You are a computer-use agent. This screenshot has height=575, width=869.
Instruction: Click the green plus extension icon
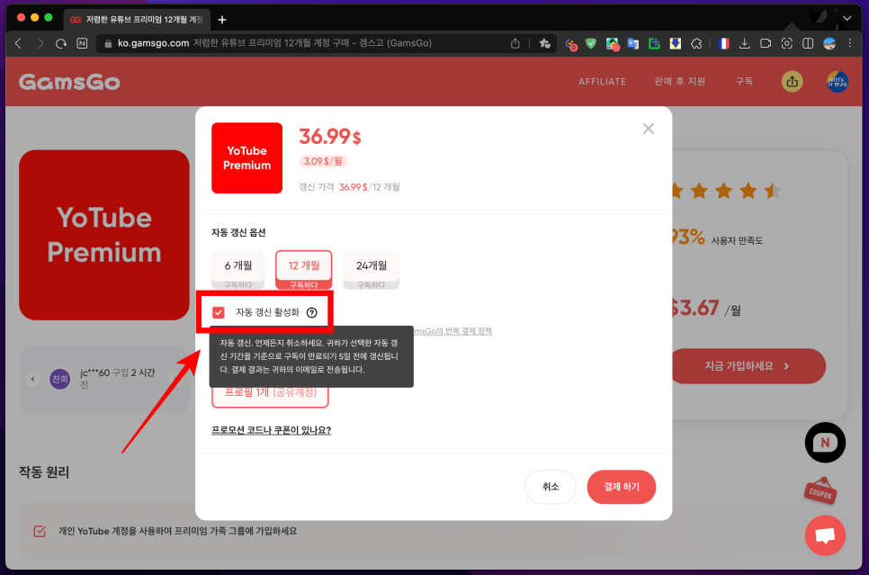pyautogui.click(x=654, y=43)
